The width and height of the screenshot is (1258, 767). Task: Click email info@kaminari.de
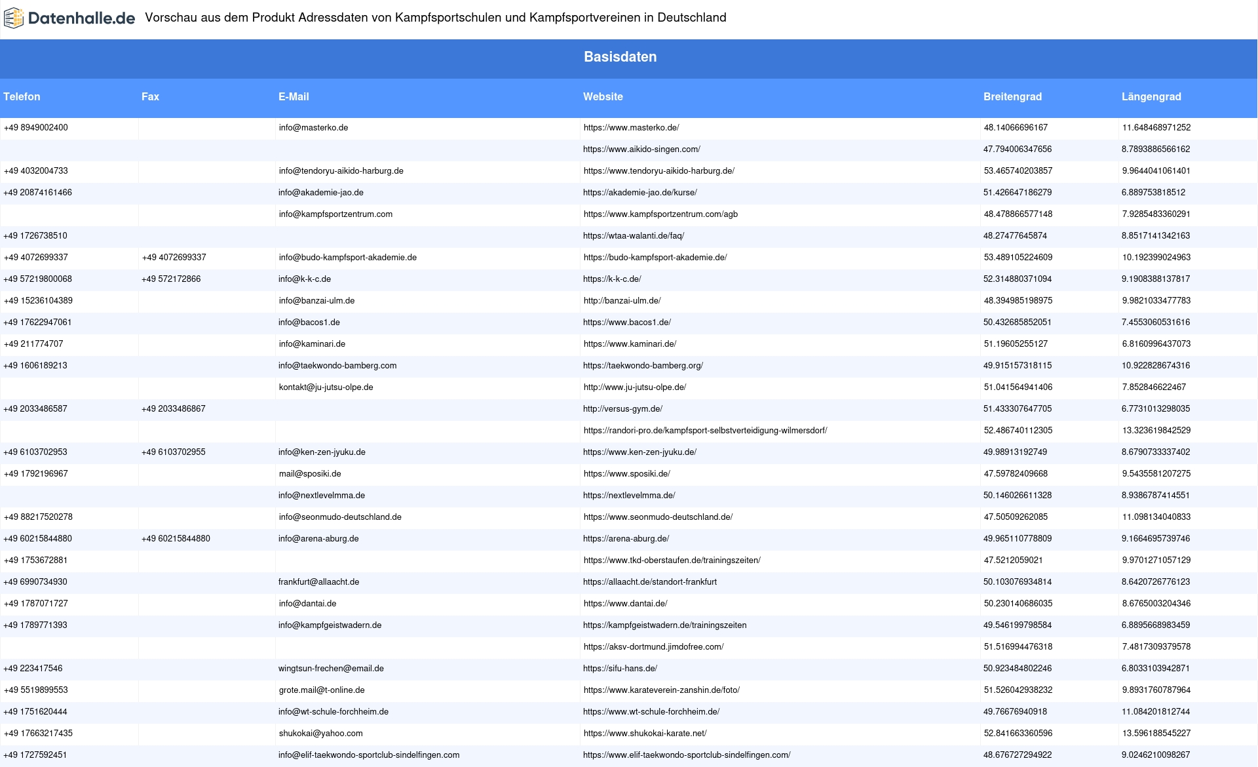pyautogui.click(x=312, y=344)
